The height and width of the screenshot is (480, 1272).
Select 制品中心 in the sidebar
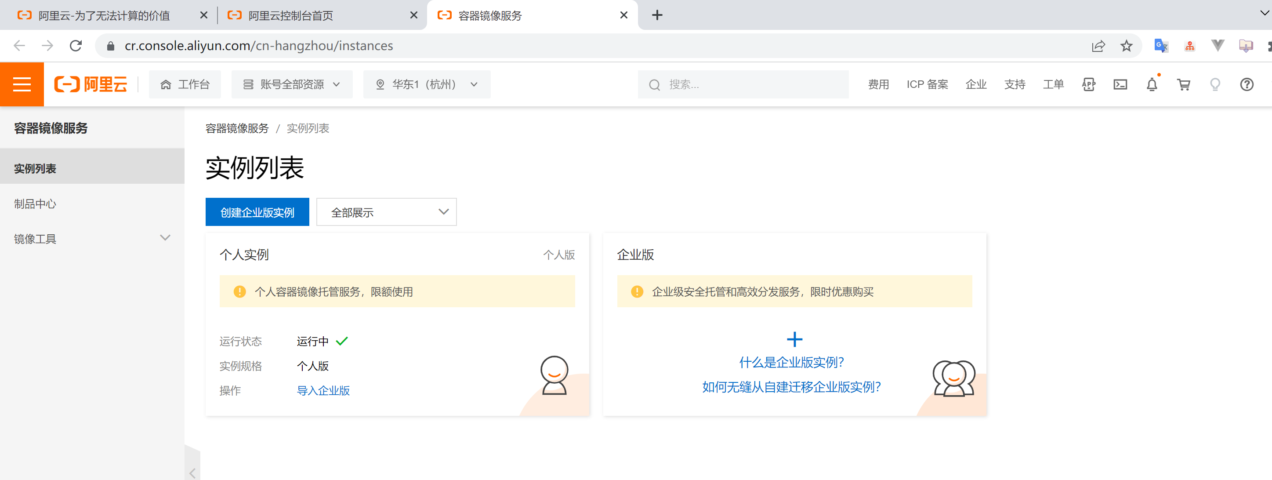pos(35,204)
